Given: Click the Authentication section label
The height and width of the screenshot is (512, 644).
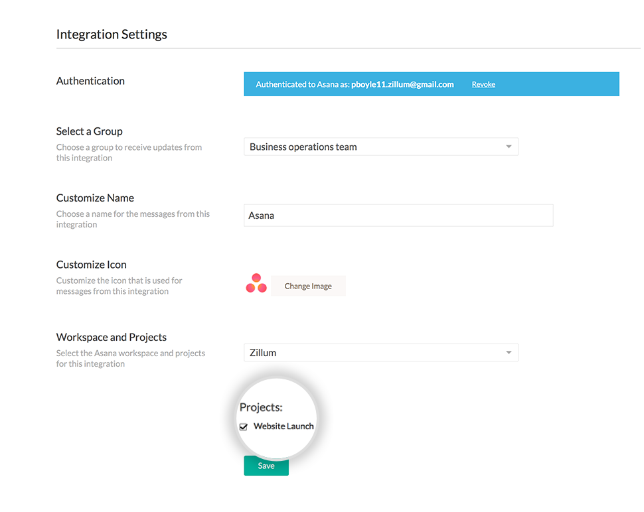Looking at the screenshot, I should coord(90,81).
